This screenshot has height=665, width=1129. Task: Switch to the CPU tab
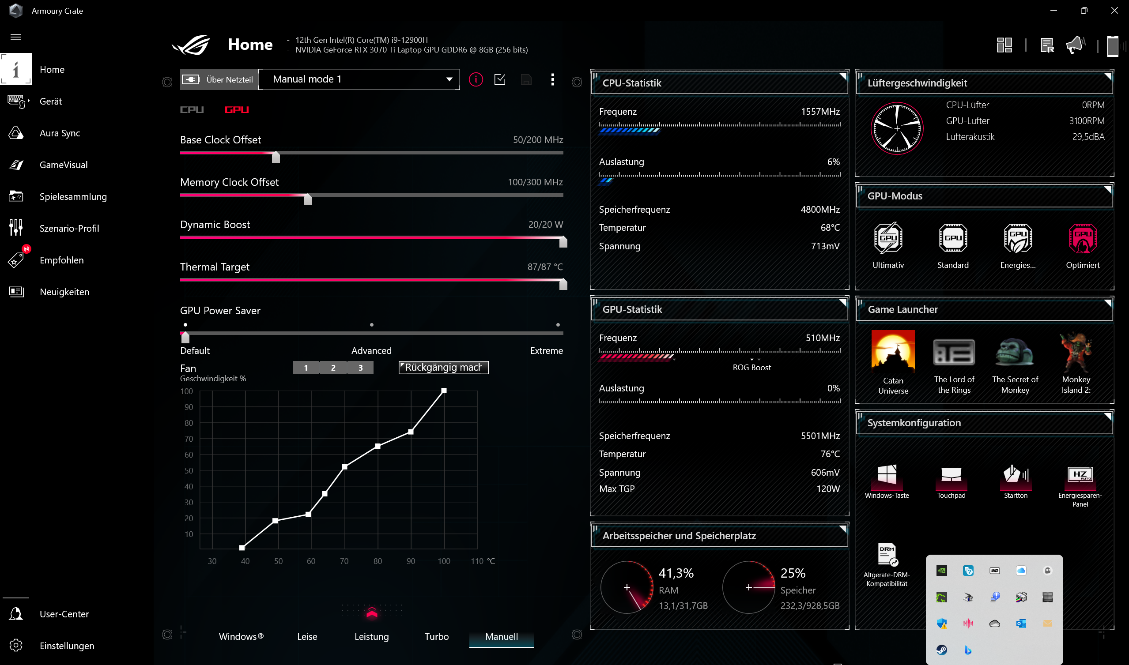pos(192,109)
